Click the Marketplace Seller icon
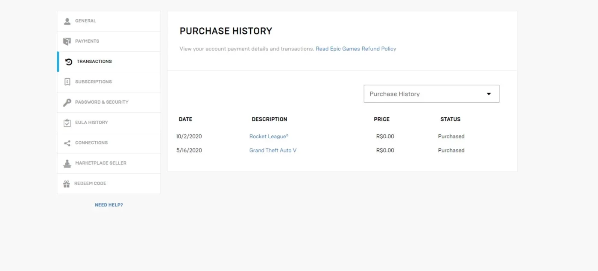 [67, 163]
